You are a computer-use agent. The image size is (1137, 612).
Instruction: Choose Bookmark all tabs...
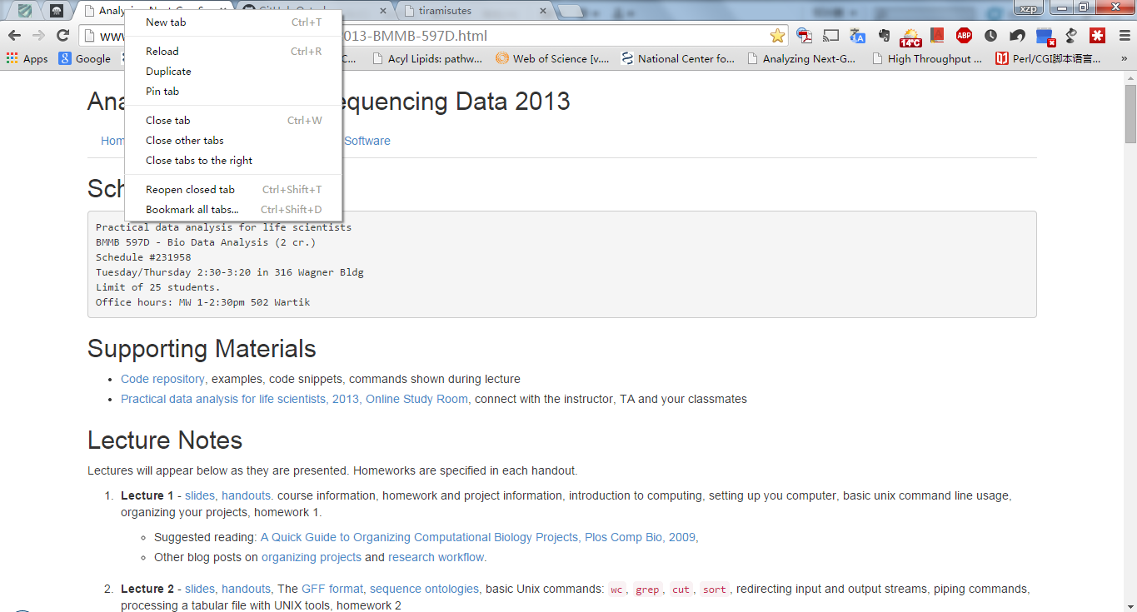233,210
